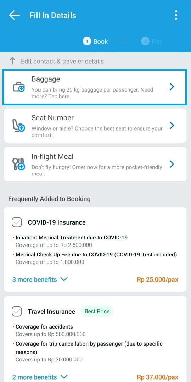The image size is (191, 382).
Task: Tap the Baggage suitcase icon
Action: tap(19, 87)
